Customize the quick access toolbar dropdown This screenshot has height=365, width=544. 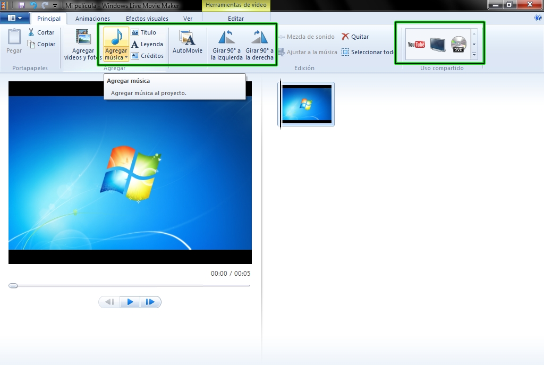[55, 5]
